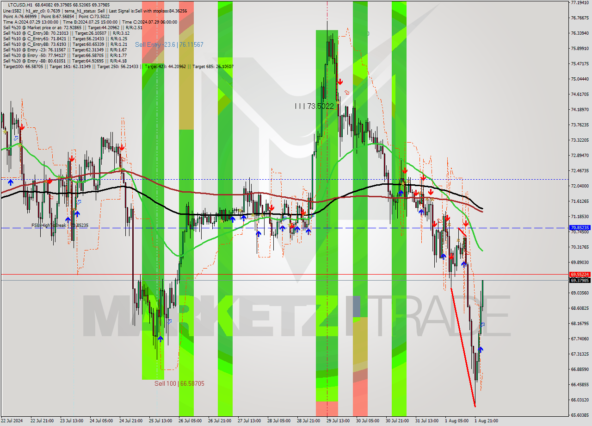Click the 'Sell %10 @ C_Entry38: 70.21013' line
This screenshot has width=592, height=426.
point(66,33)
